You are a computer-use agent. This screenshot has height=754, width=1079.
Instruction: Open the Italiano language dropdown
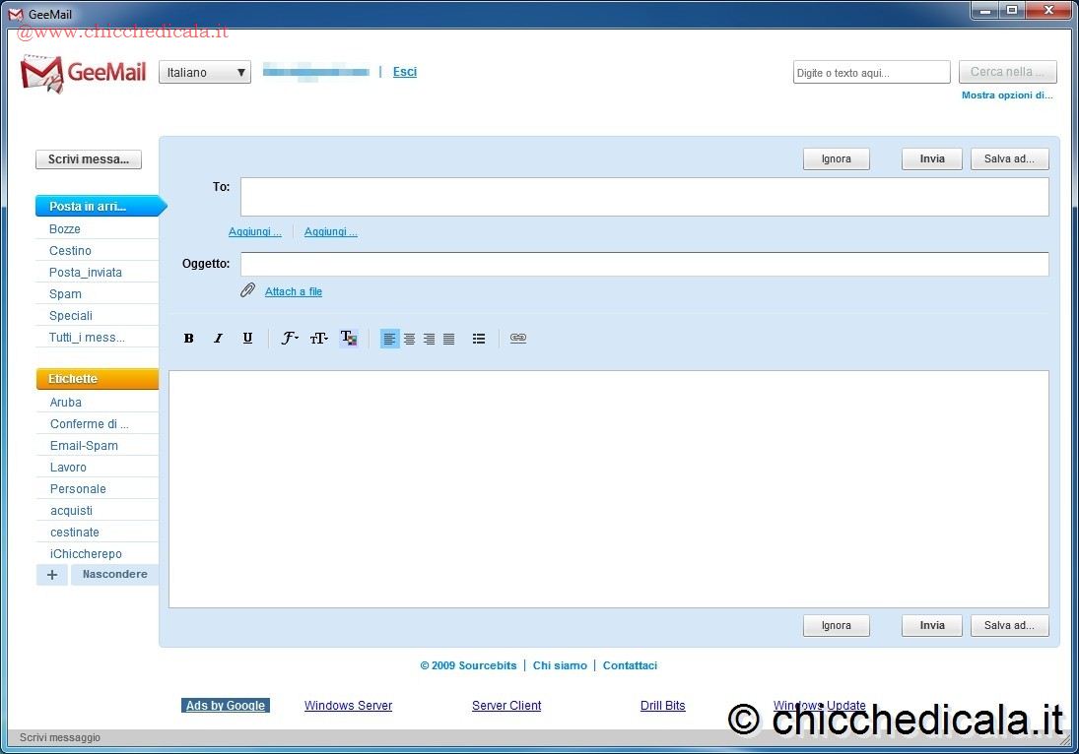[x=205, y=73]
